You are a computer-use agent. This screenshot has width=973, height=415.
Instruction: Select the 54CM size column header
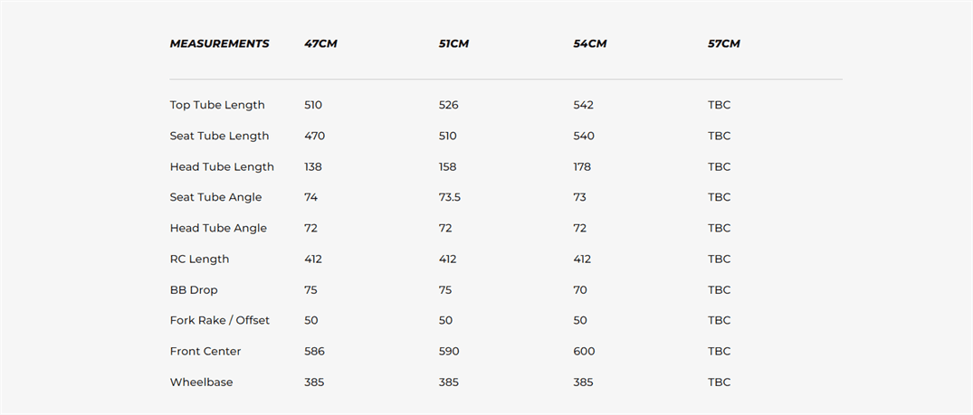pyautogui.click(x=590, y=44)
